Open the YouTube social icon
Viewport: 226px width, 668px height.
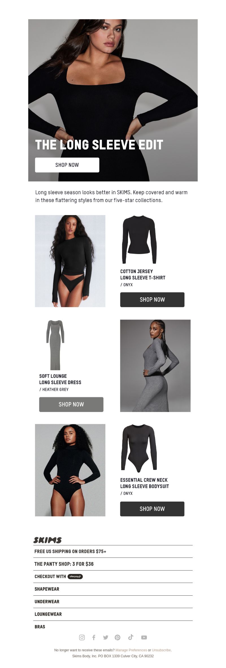tap(144, 637)
